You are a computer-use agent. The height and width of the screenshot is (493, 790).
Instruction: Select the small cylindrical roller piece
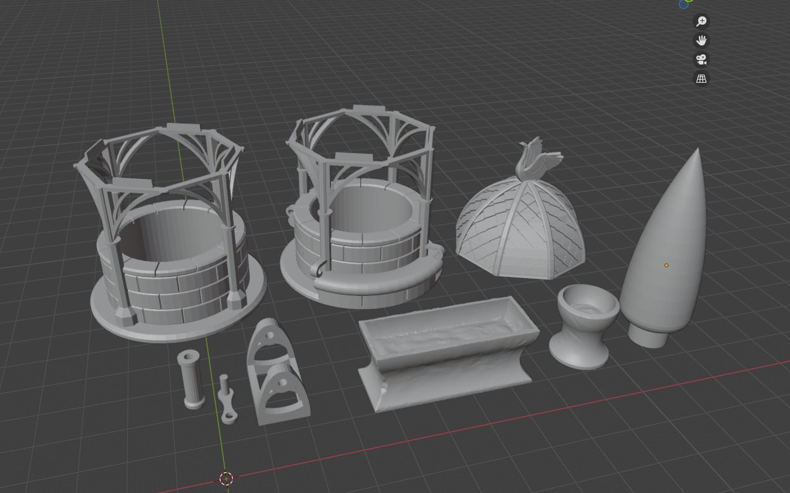point(192,380)
